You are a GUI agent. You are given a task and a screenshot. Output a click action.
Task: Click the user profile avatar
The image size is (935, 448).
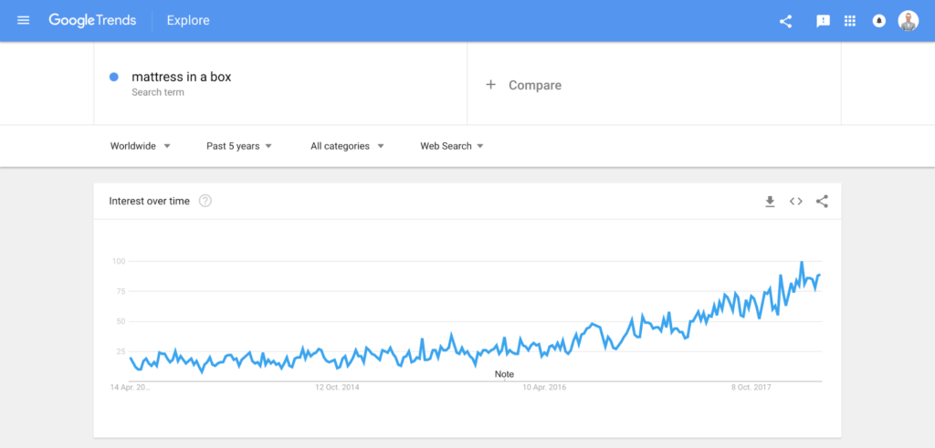(908, 21)
